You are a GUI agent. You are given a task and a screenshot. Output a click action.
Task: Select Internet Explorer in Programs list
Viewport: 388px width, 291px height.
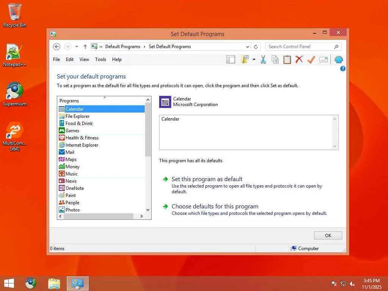pyautogui.click(x=102, y=145)
